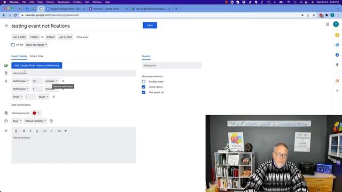Screen dimensions: 342x192
Task: Insert link in description
Action: click(59, 131)
